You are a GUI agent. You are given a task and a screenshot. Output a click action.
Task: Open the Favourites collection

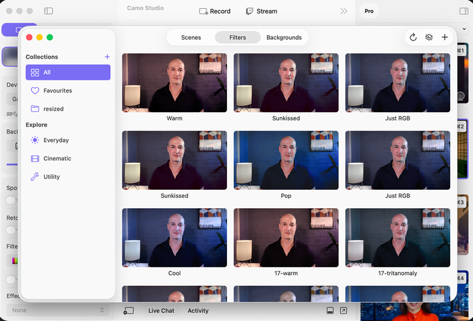coord(68,91)
